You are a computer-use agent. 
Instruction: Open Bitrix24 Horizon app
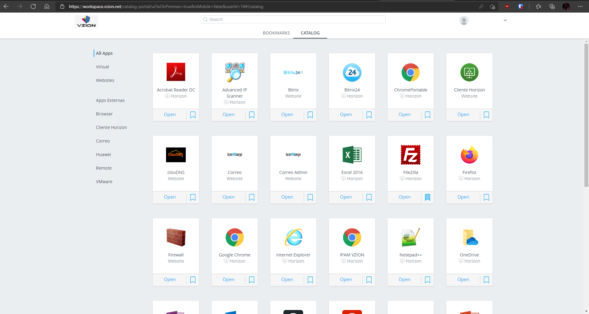pyautogui.click(x=346, y=115)
